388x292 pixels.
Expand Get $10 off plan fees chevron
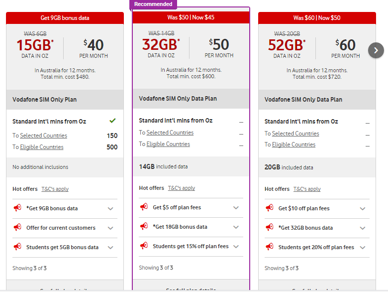[x=363, y=209]
